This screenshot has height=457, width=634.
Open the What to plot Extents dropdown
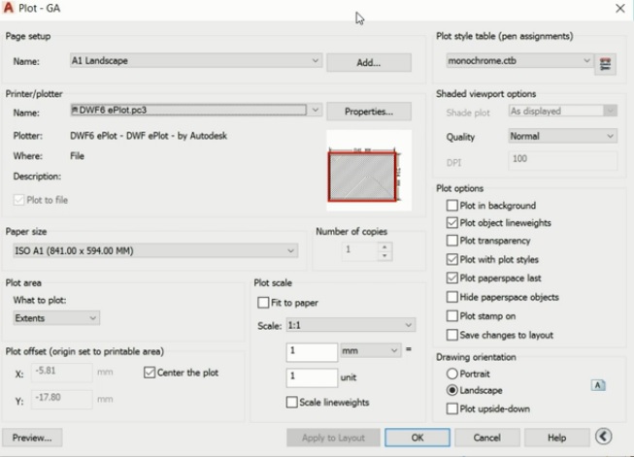pyautogui.click(x=56, y=318)
